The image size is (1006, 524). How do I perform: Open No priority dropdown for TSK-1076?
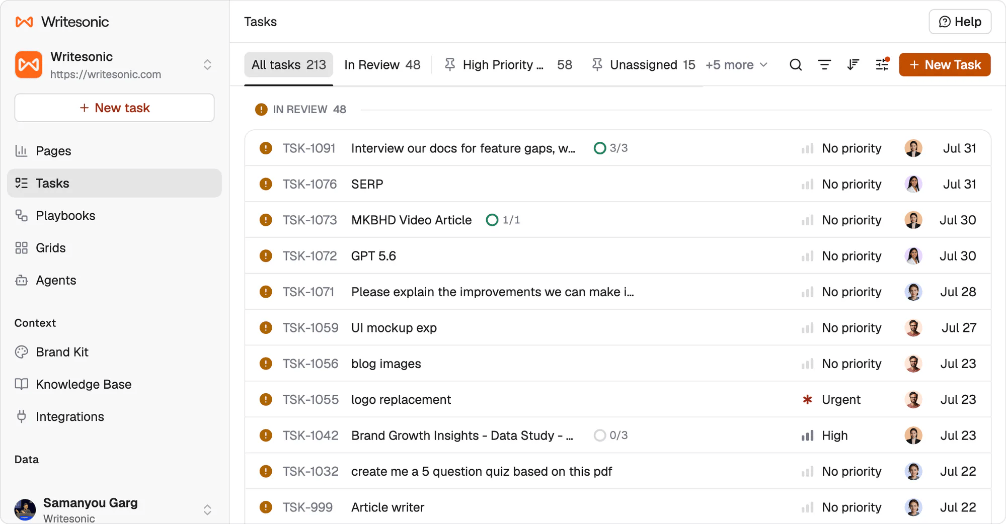pos(841,184)
